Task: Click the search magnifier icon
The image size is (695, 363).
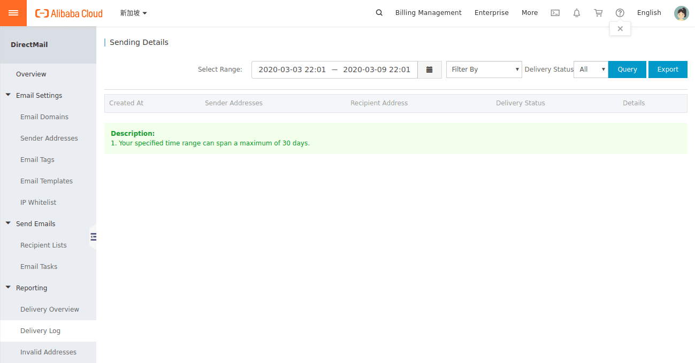Action: point(379,13)
